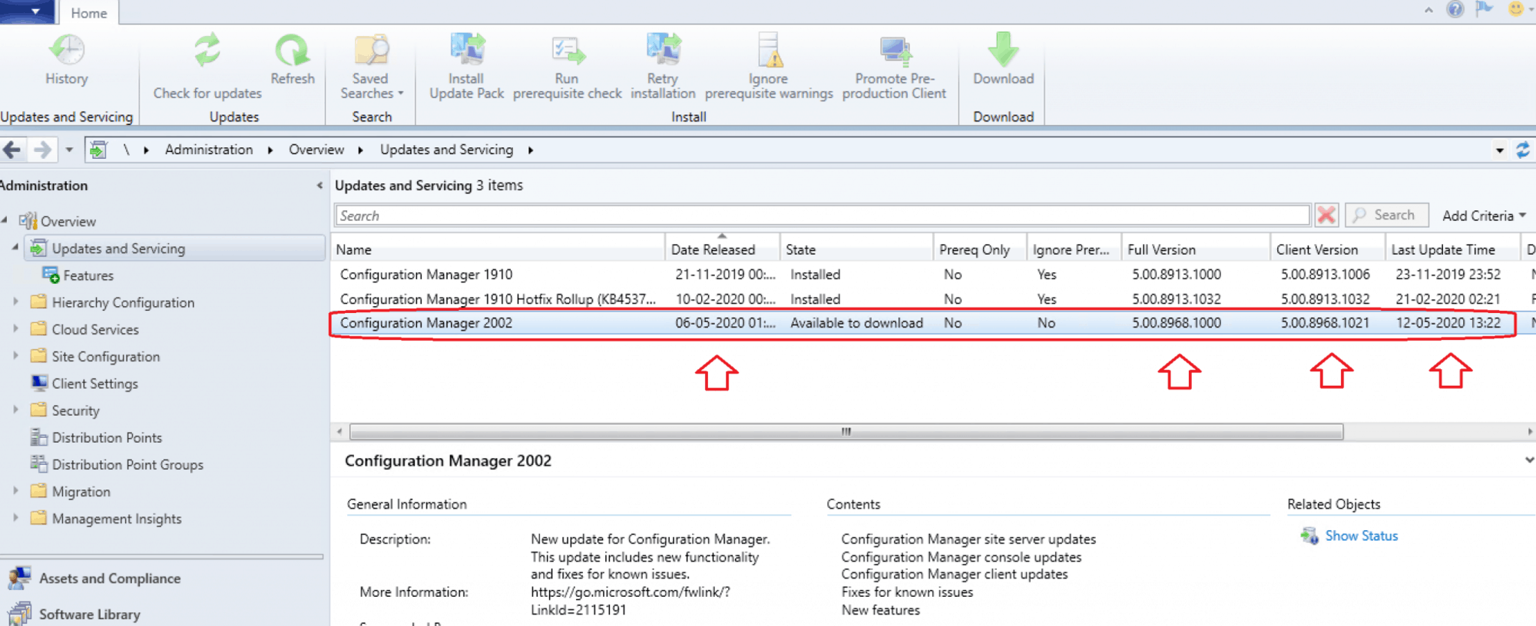Open the application menu dropdown
1536x626 pixels.
coord(28,12)
